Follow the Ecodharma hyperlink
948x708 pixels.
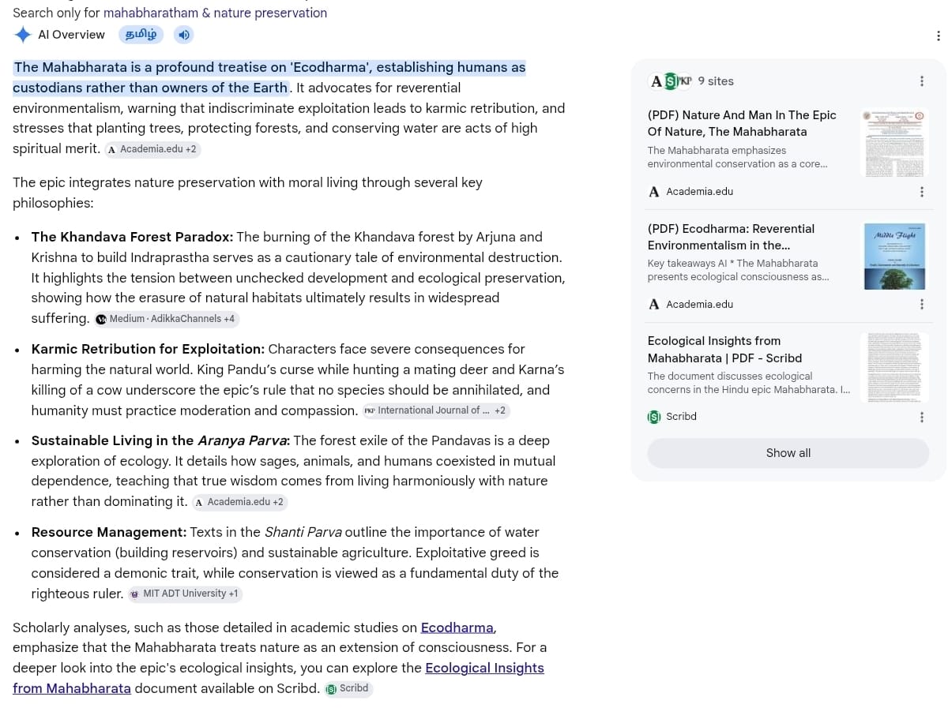coord(457,627)
